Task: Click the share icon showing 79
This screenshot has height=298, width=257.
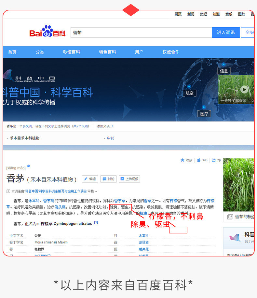Action: (214, 160)
